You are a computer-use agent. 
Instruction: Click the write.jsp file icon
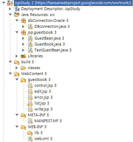coord(30,109)
